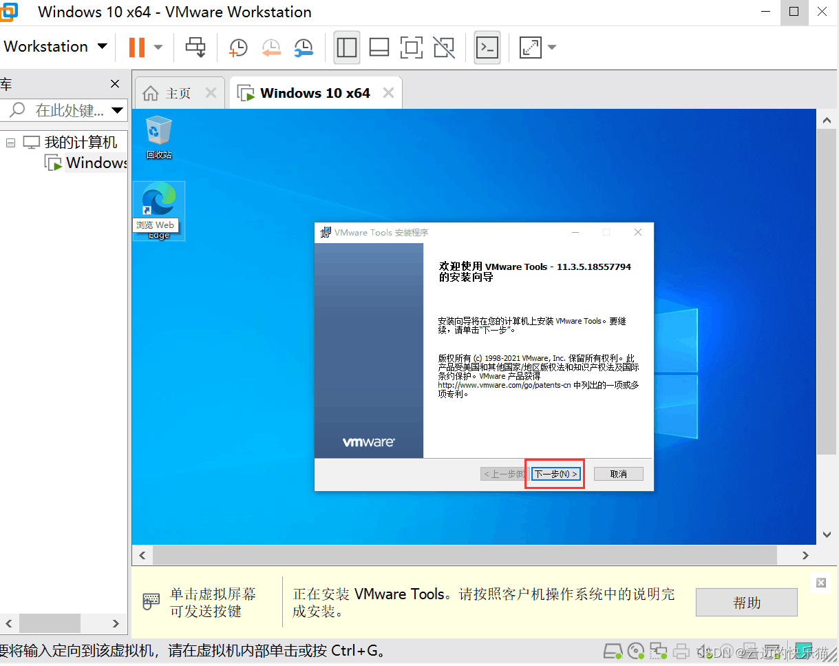Maximize the VMware Workstation window
The width and height of the screenshot is (839, 666).
click(794, 12)
